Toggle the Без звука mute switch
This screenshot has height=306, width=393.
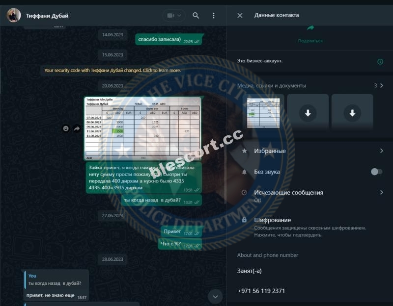coord(377,172)
